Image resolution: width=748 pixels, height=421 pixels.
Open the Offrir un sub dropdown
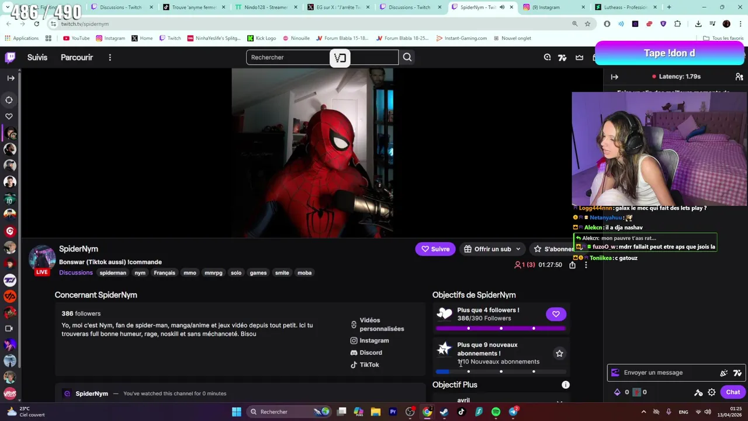click(492, 249)
